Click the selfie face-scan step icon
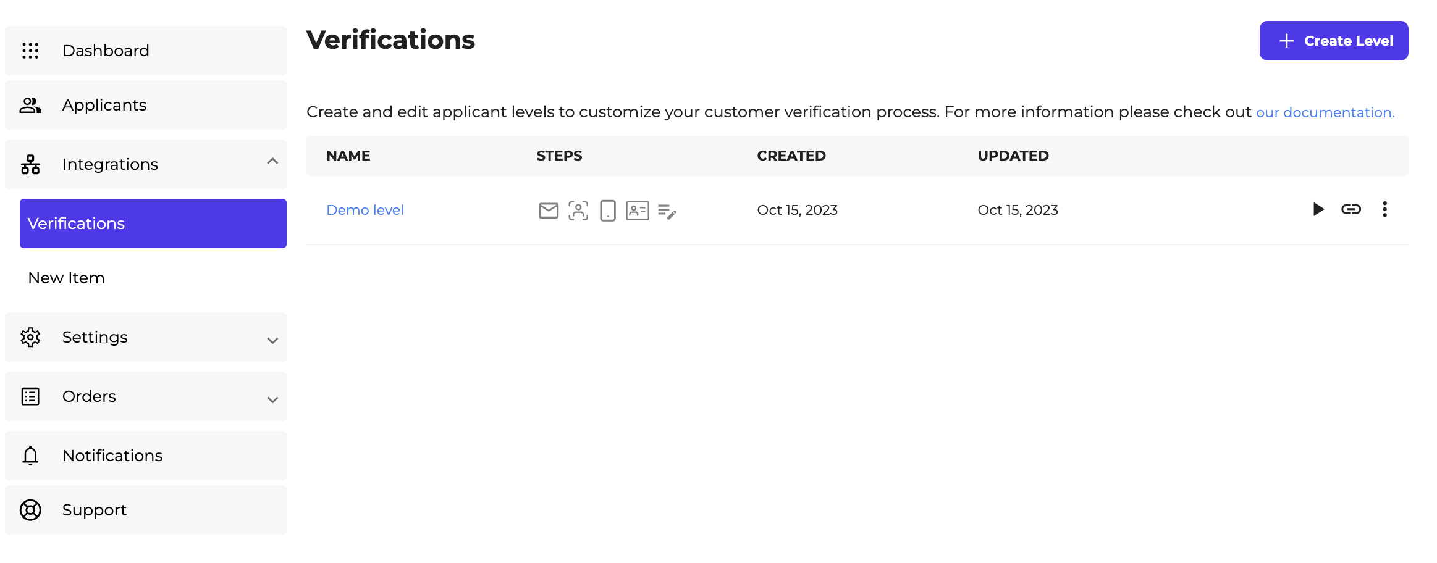Image resolution: width=1437 pixels, height=563 pixels. coord(578,211)
